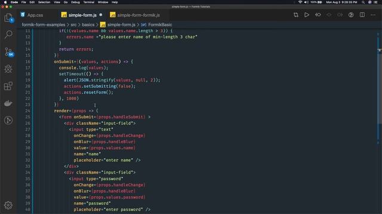382x214 pixels.
Task: Open the Go menu
Action: coord(66,2)
